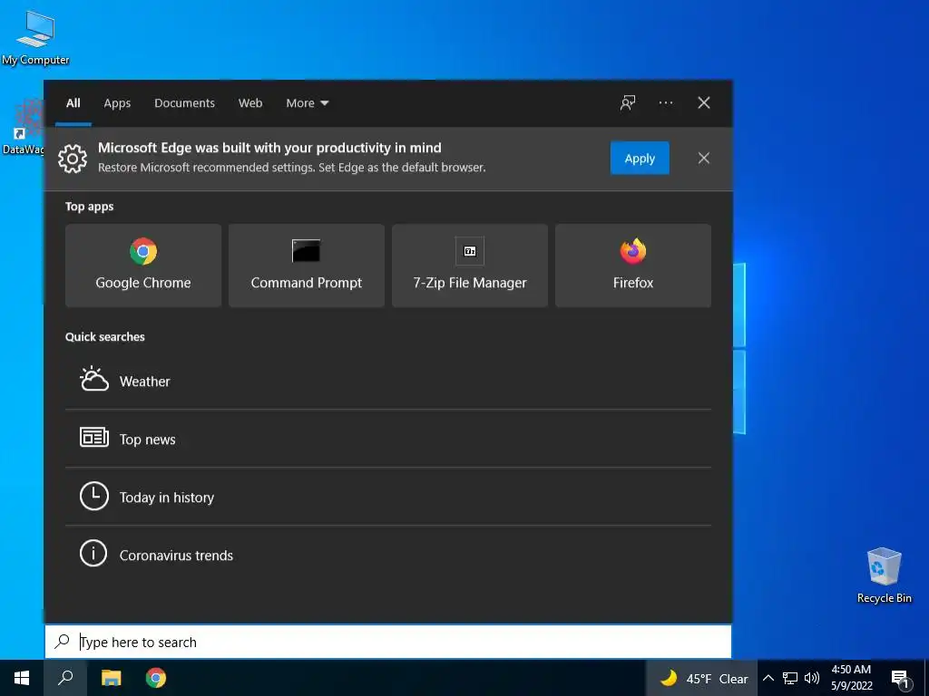The height and width of the screenshot is (696, 929).
Task: Launch Firefox from Top apps
Action: pyautogui.click(x=632, y=266)
